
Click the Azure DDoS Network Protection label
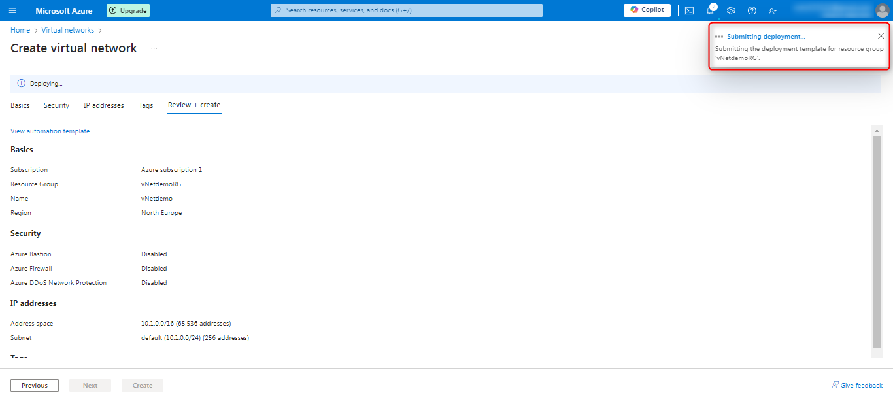[x=59, y=283]
